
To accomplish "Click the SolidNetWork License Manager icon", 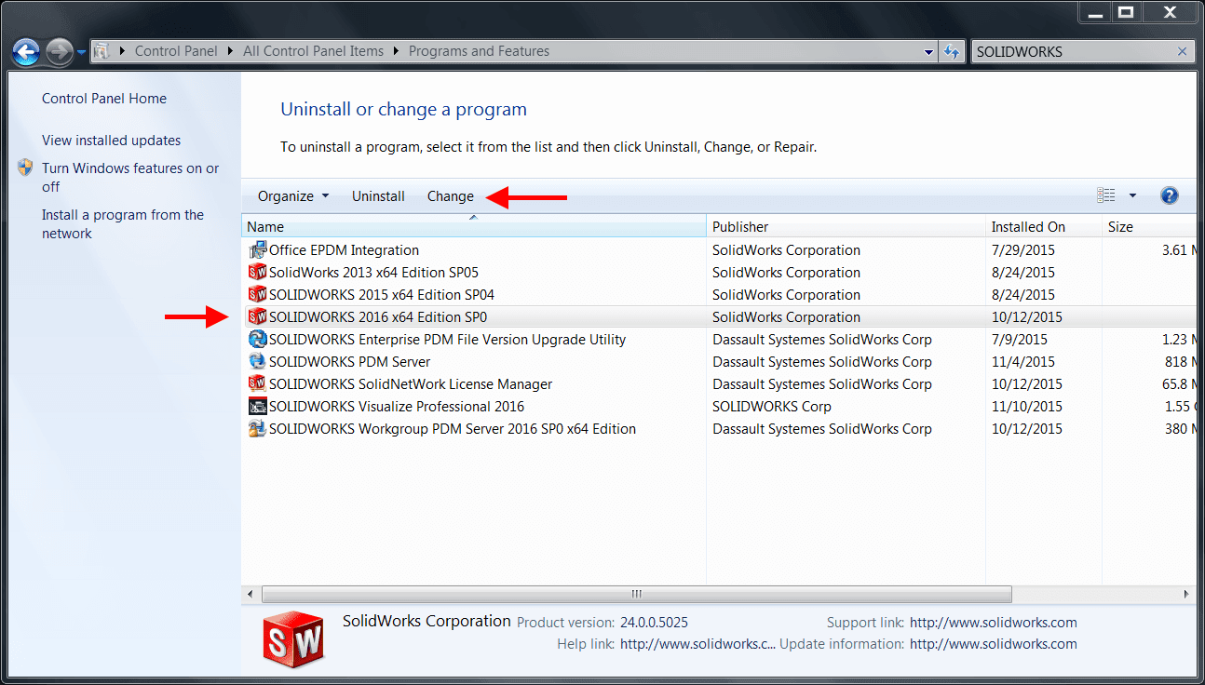I will [x=258, y=383].
